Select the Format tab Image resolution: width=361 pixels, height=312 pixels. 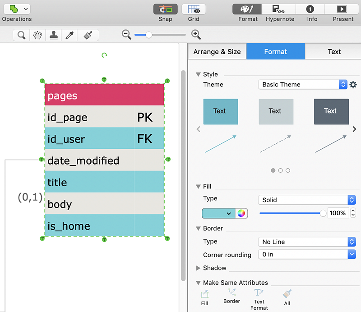pyautogui.click(x=276, y=52)
